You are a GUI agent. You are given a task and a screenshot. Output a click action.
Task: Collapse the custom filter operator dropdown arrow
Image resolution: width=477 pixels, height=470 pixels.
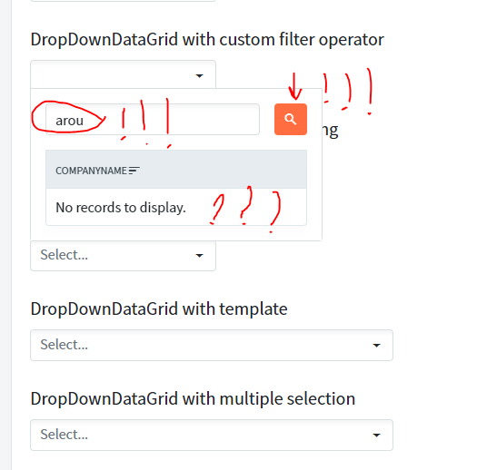[199, 75]
